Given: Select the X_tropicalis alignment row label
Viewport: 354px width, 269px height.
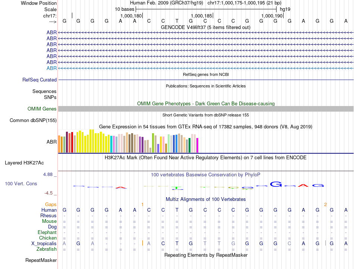Looking at the screenshot, I should (44, 244).
